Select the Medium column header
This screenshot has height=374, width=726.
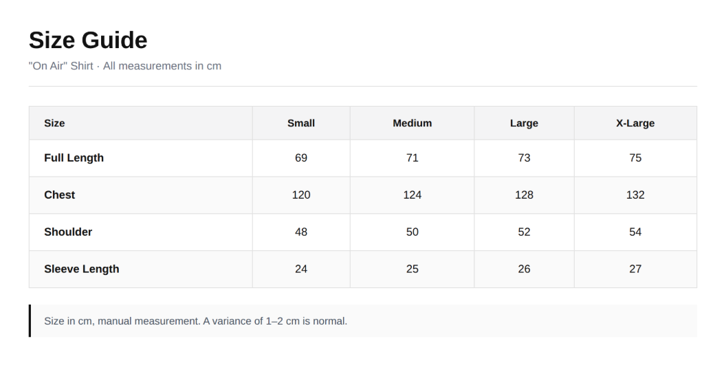pos(412,123)
